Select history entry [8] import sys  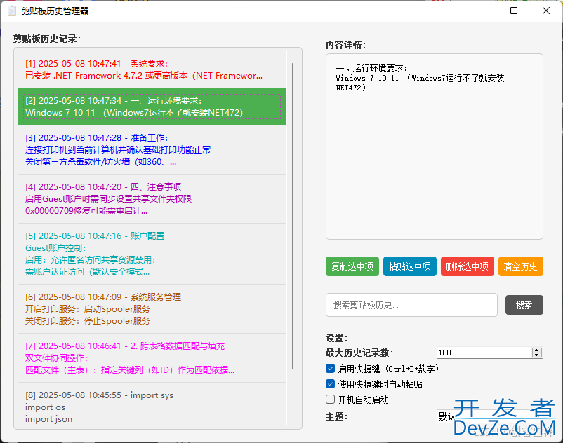tap(152, 404)
